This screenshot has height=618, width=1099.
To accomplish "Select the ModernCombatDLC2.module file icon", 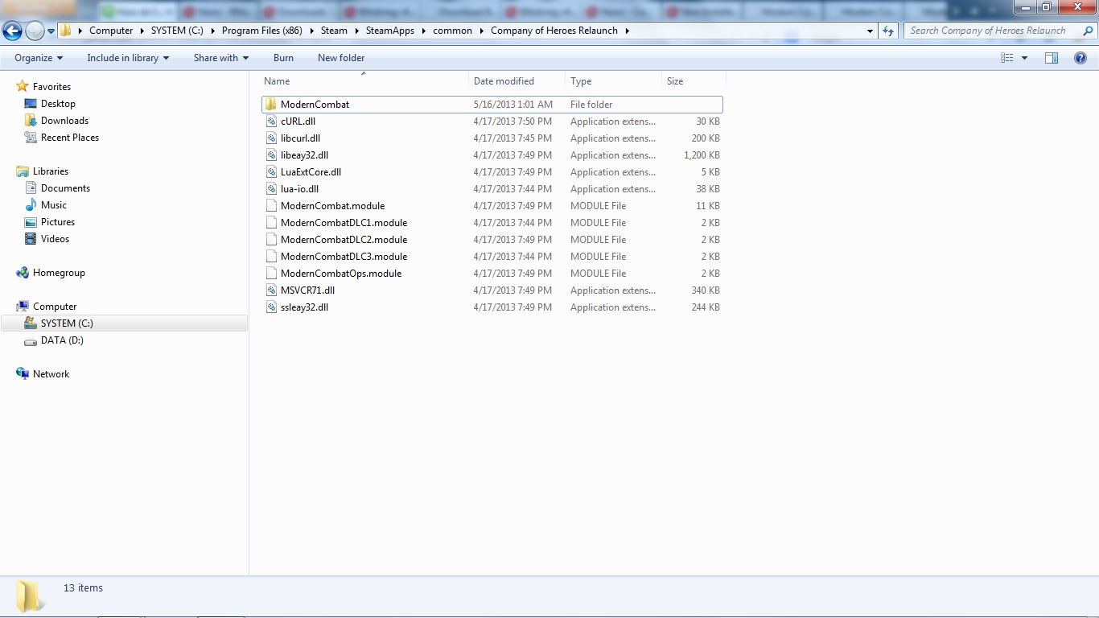I will coord(272,240).
